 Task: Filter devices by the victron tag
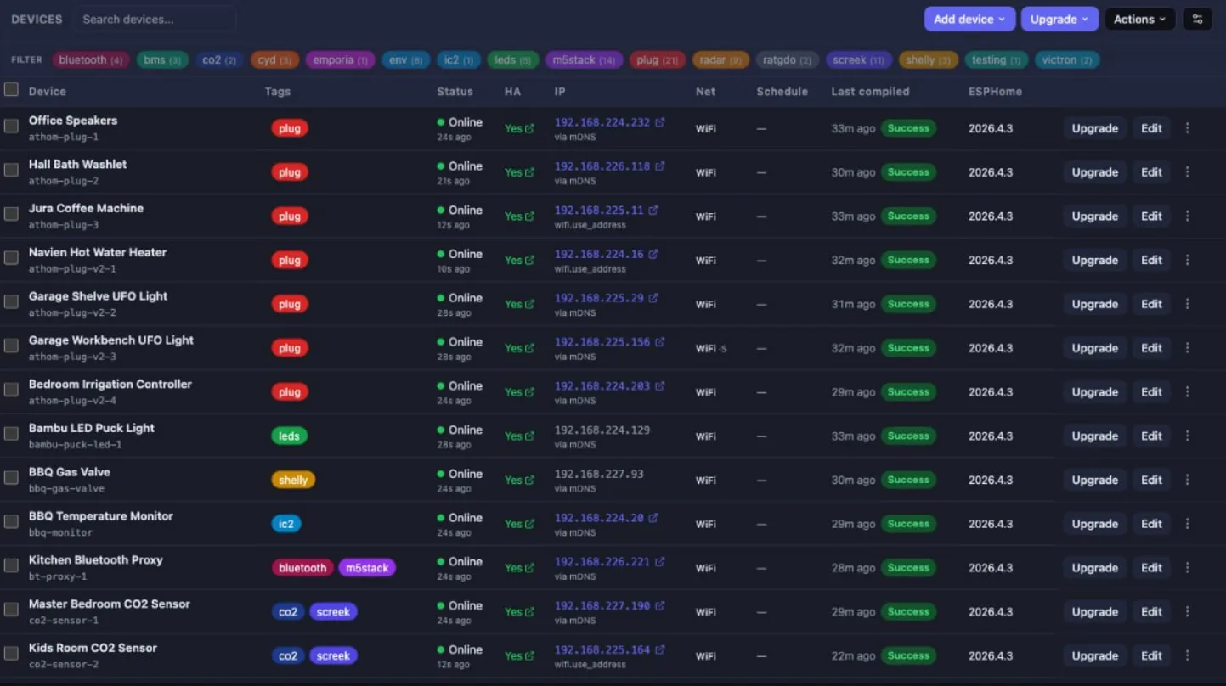(x=1067, y=60)
